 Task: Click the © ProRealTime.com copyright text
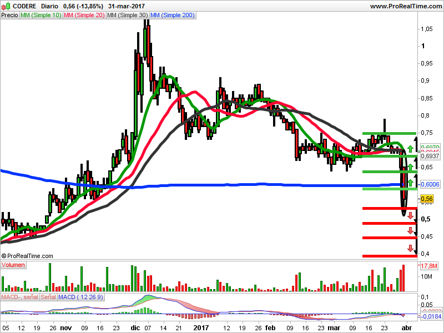(27, 256)
